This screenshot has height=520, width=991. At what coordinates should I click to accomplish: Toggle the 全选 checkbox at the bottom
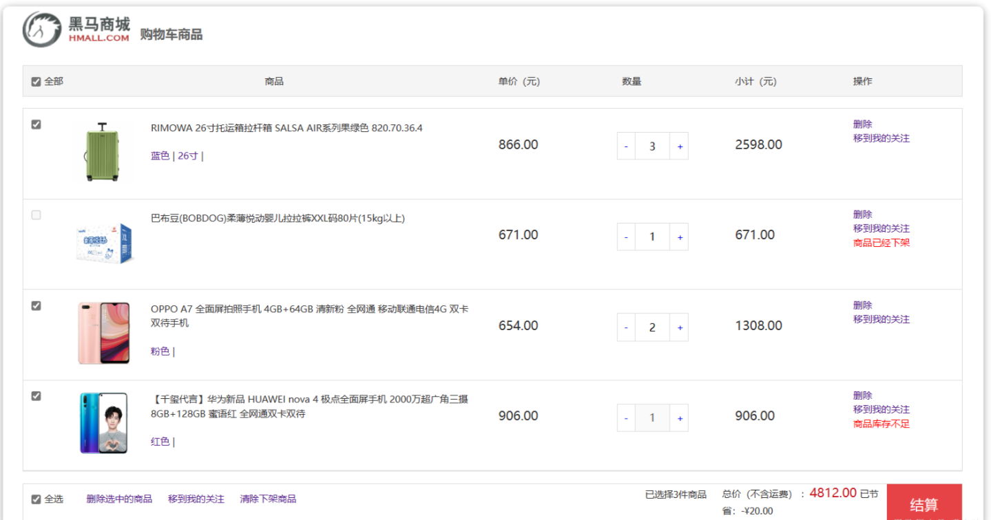pyautogui.click(x=36, y=499)
